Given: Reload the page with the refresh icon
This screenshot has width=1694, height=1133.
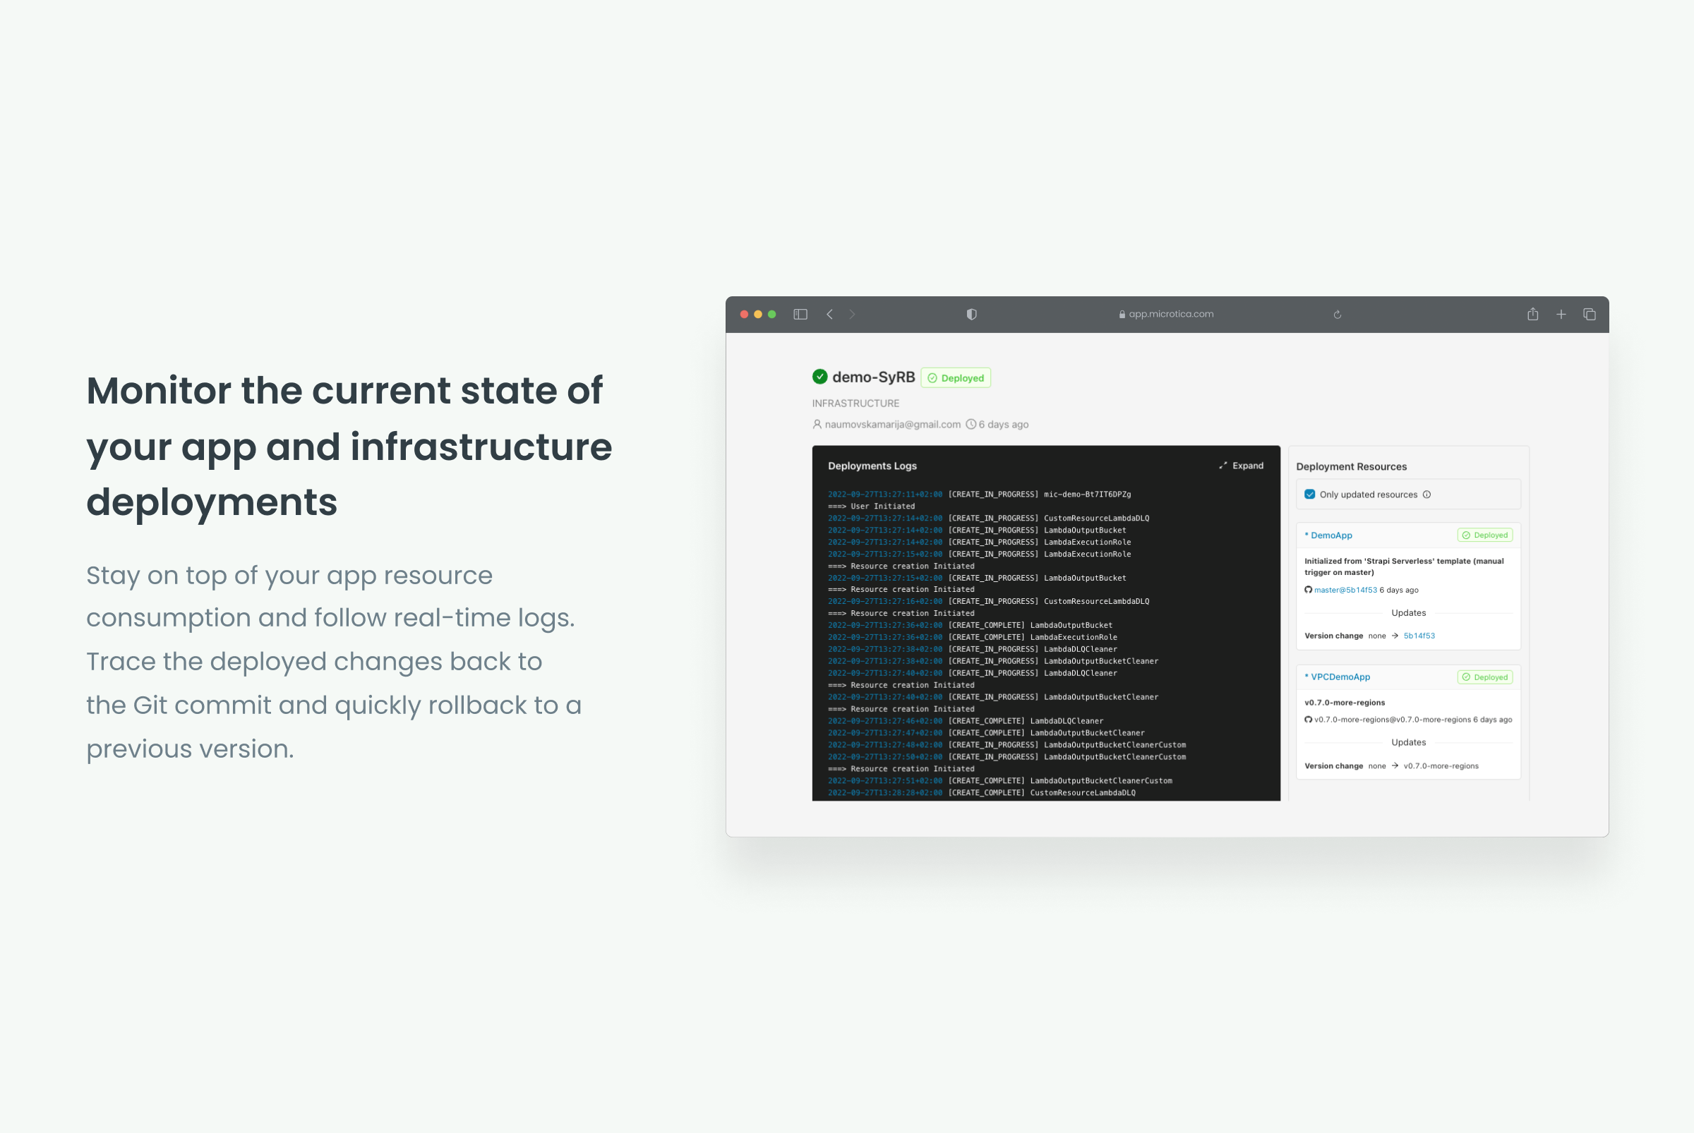Looking at the screenshot, I should (1337, 315).
